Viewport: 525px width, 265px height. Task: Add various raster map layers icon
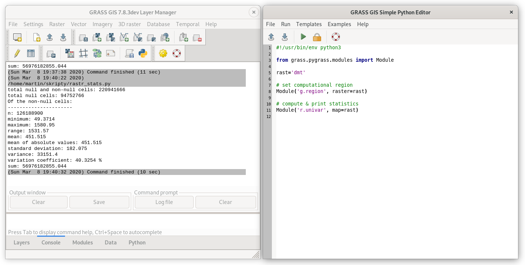point(111,37)
